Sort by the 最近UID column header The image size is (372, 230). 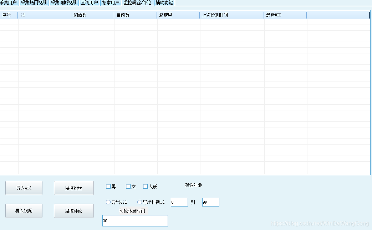pos(285,15)
